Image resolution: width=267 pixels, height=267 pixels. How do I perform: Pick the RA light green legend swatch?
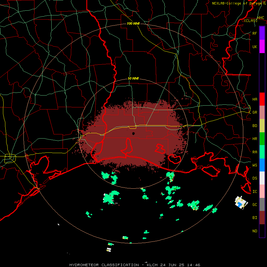click(262, 152)
